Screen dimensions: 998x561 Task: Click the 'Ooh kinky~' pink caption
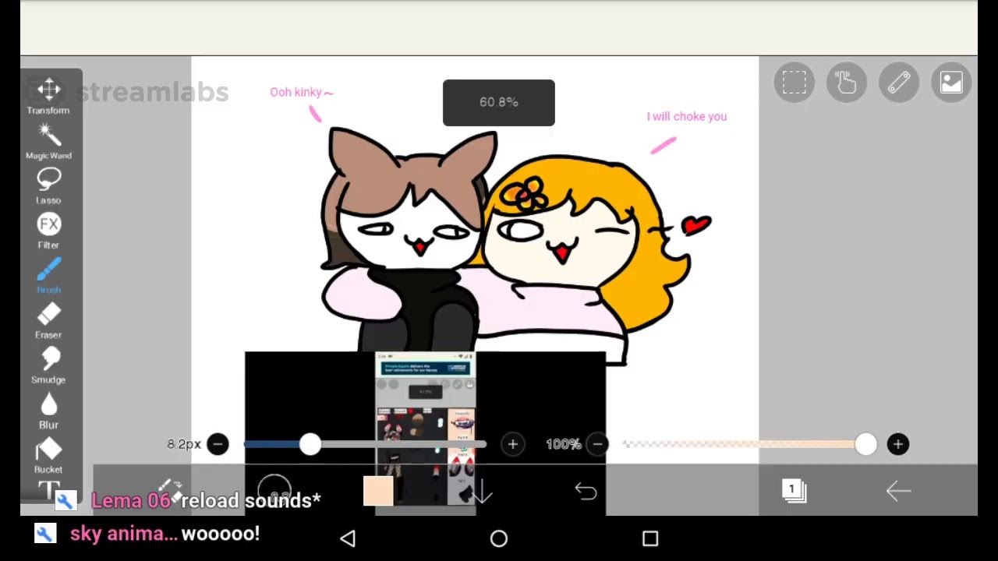point(302,92)
